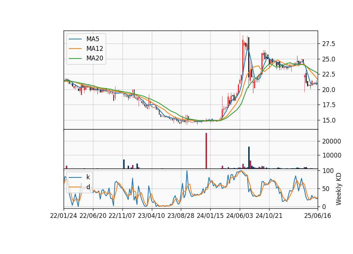Click the 15.0 price axis label

(x=329, y=120)
